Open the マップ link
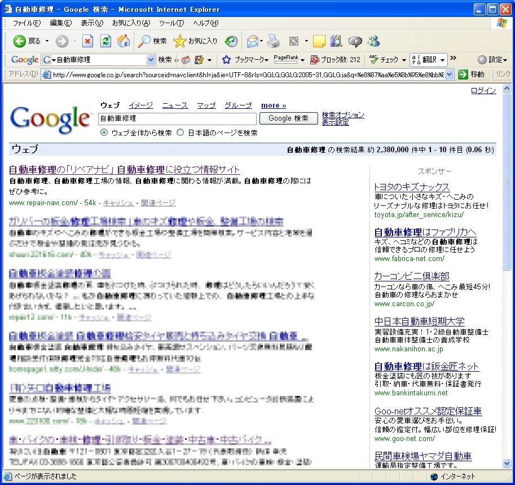The height and width of the screenshot is (485, 515). point(206,105)
